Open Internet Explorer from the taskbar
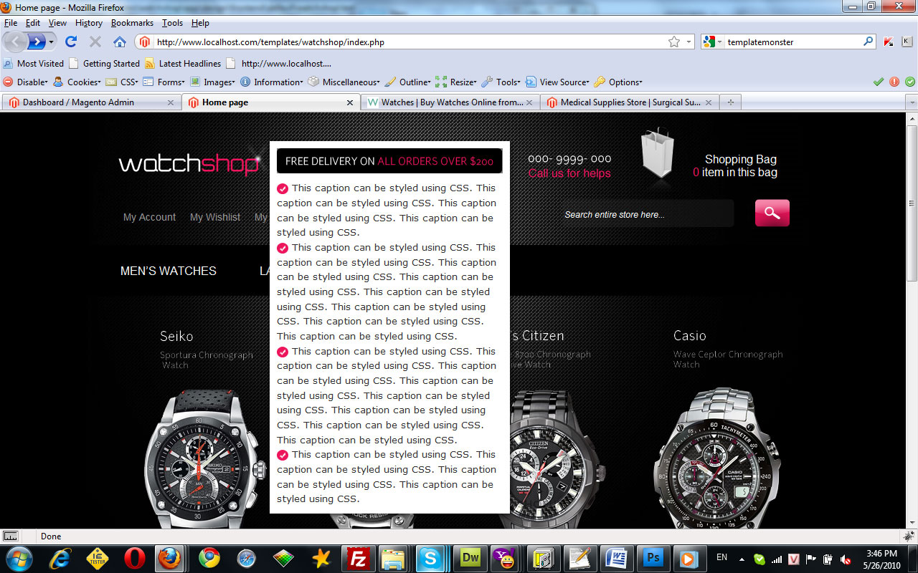Image resolution: width=918 pixels, height=573 pixels. point(60,558)
